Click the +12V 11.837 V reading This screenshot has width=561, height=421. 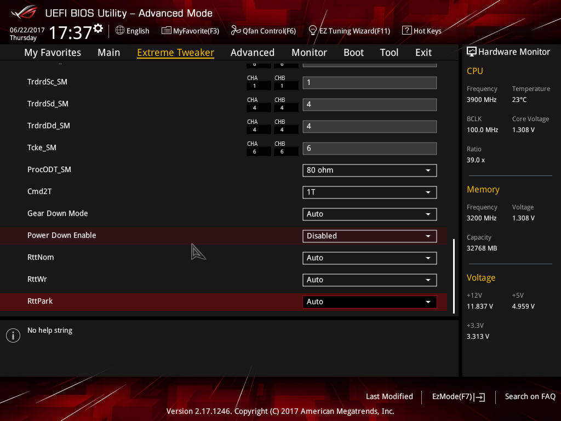point(480,306)
